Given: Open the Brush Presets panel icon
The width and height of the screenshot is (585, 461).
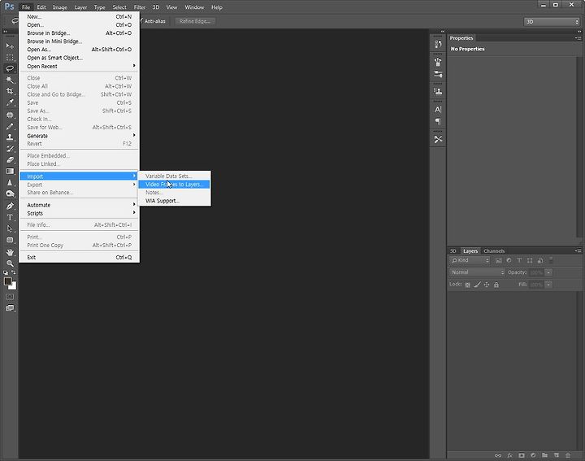Looking at the screenshot, I should point(438,62).
